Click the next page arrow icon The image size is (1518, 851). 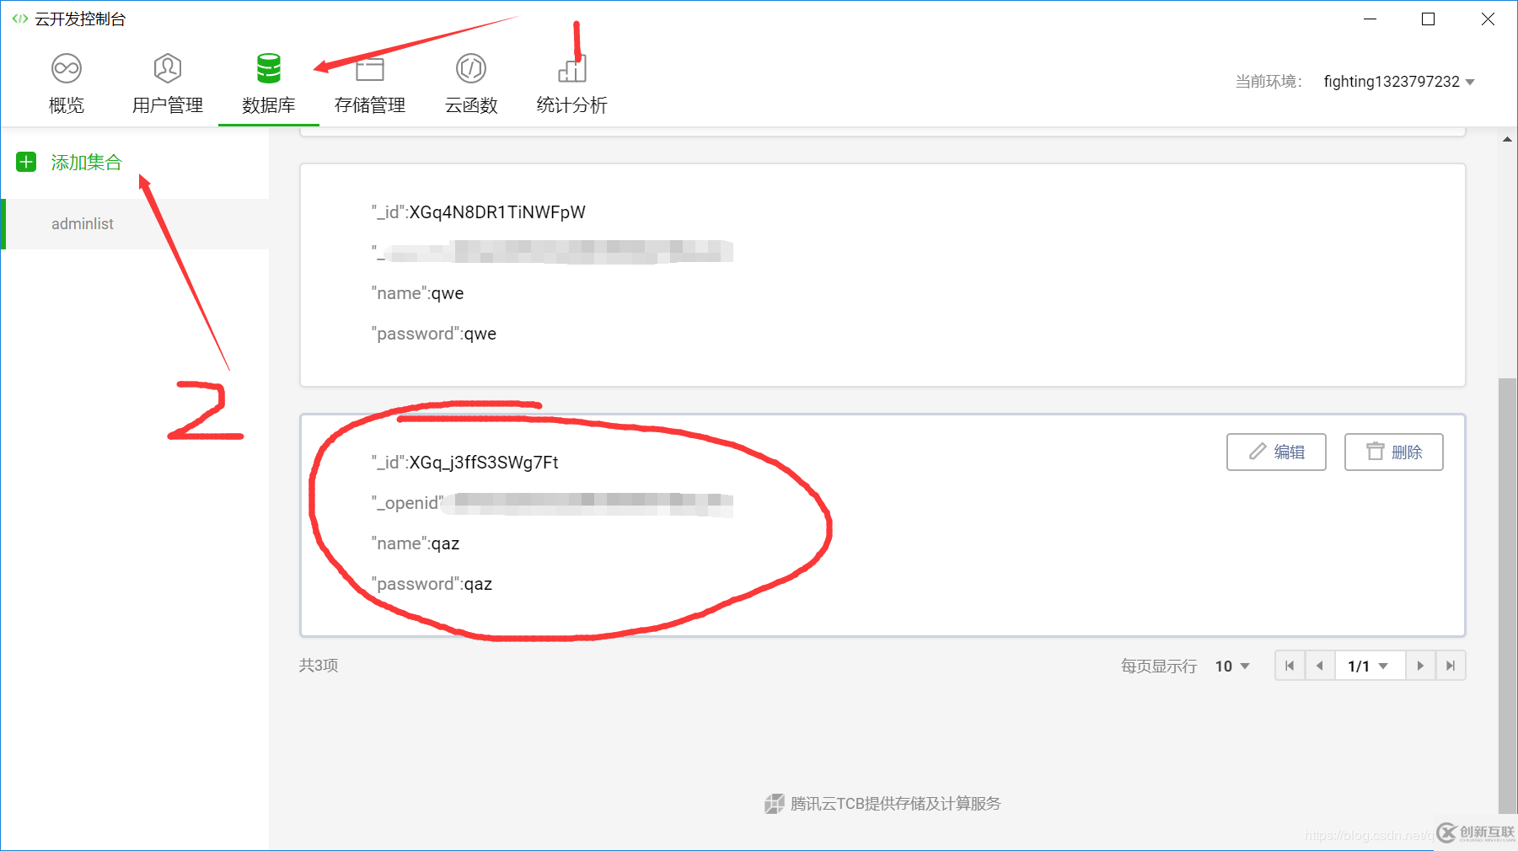[1421, 666]
